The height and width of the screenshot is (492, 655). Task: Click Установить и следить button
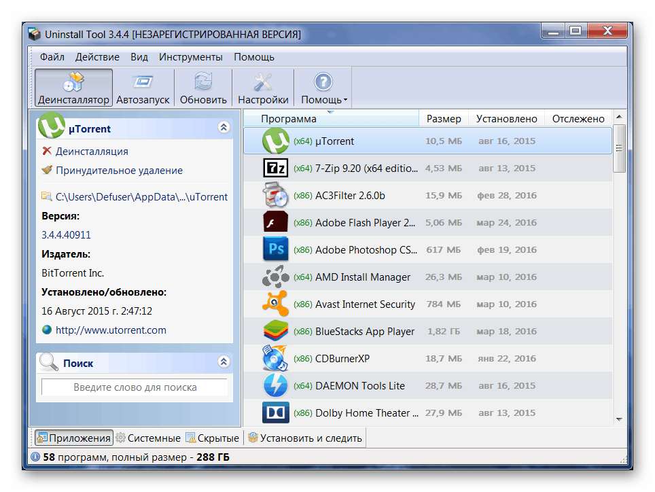pos(305,438)
